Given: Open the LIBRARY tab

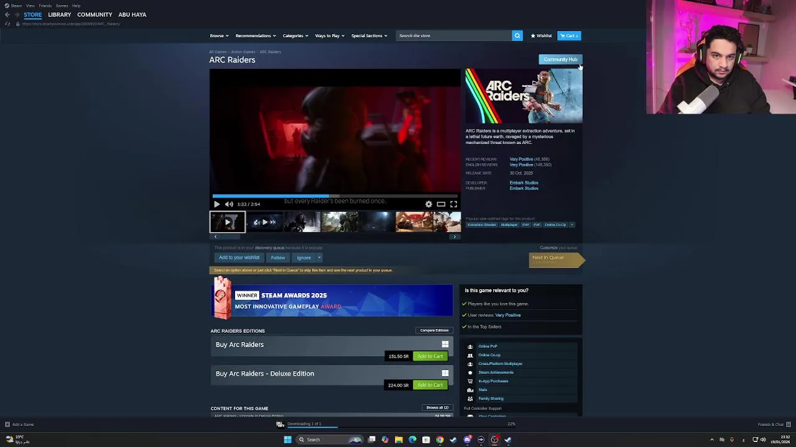Looking at the screenshot, I should point(60,14).
